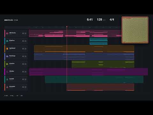The image size is (153, 115).
Task: Mute the GM Drums track
Action: click(23, 33)
